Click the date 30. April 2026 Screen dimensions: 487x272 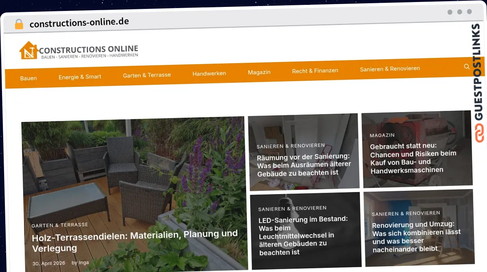pos(49,263)
